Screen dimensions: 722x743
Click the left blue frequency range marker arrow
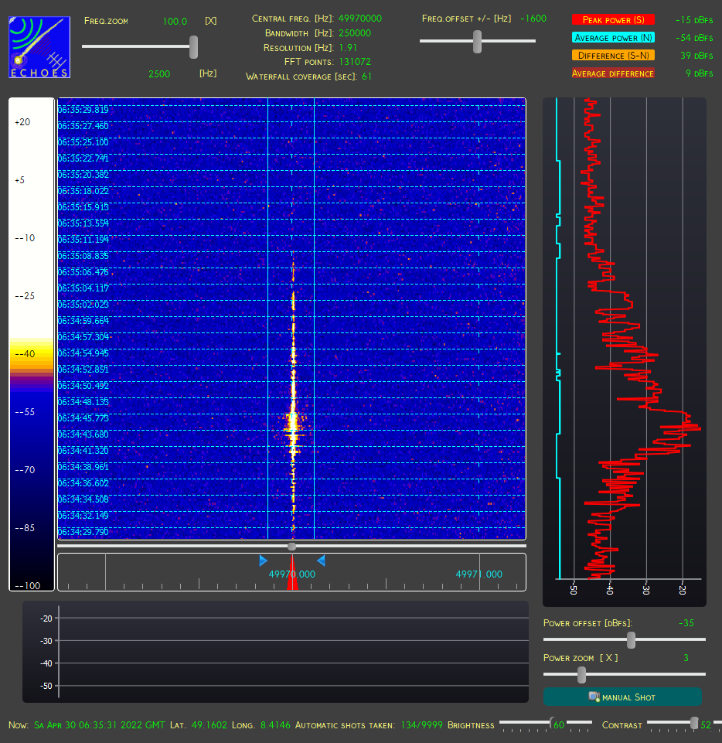(x=264, y=561)
